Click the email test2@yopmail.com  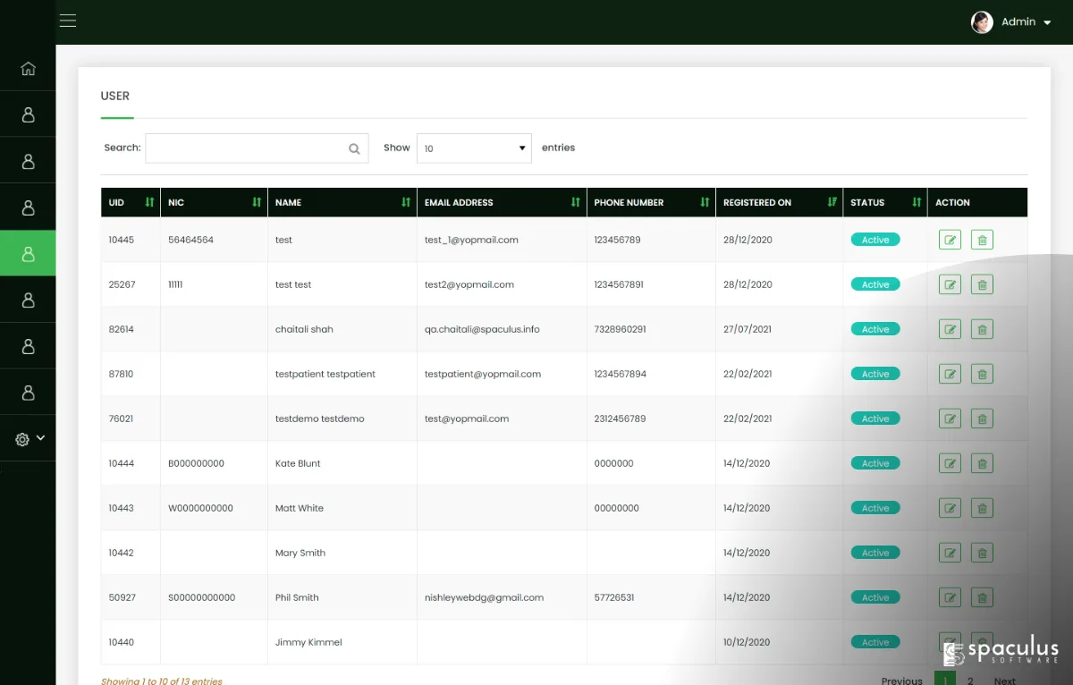point(469,284)
